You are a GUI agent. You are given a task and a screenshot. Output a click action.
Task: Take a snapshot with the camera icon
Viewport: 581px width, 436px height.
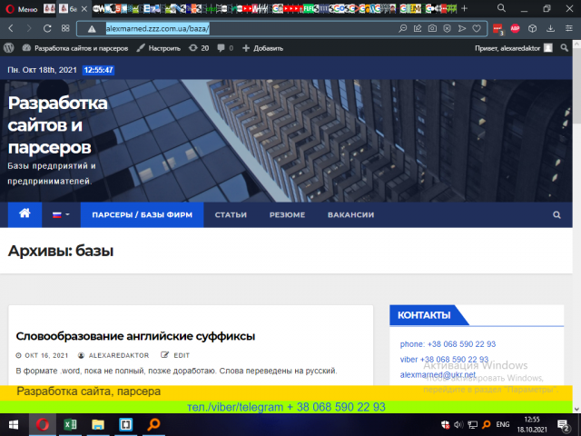(432, 28)
